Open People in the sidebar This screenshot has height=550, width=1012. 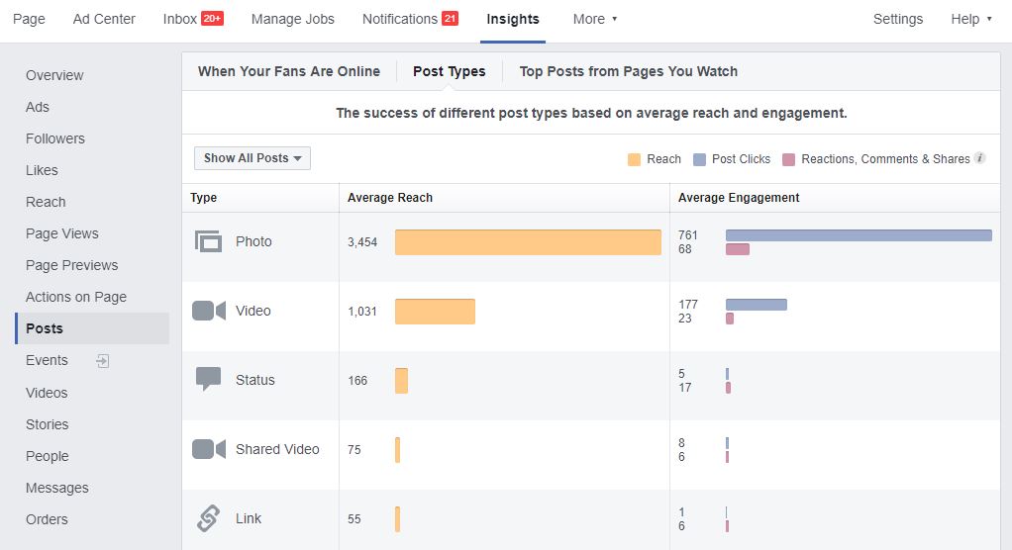click(48, 456)
